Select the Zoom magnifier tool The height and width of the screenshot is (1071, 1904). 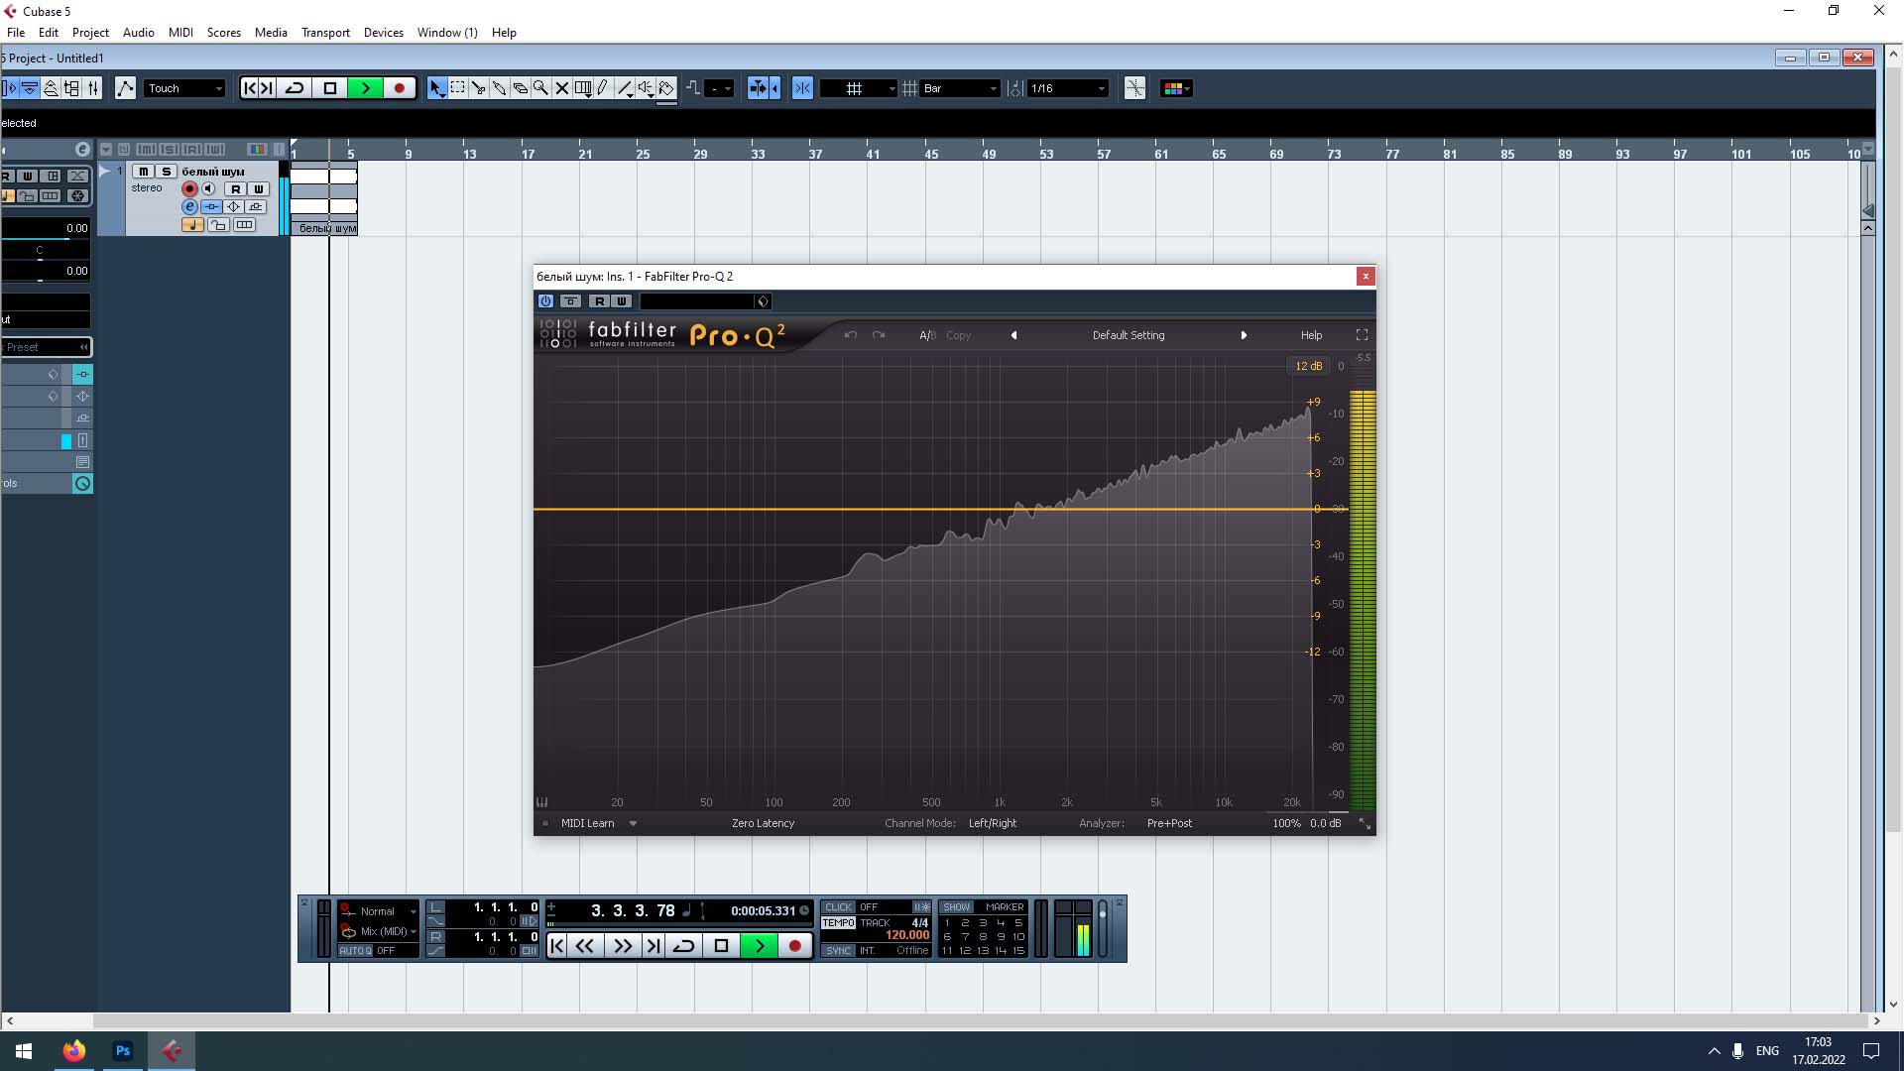[540, 88]
